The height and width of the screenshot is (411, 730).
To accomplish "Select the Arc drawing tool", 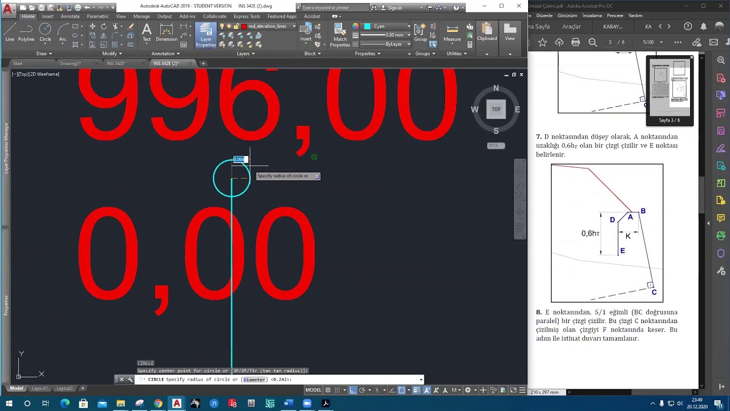I will pos(62,33).
